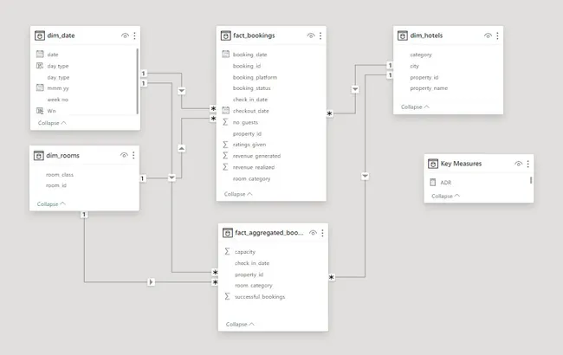Click the fact_bookings table header icon
563x355 pixels.
(226, 35)
